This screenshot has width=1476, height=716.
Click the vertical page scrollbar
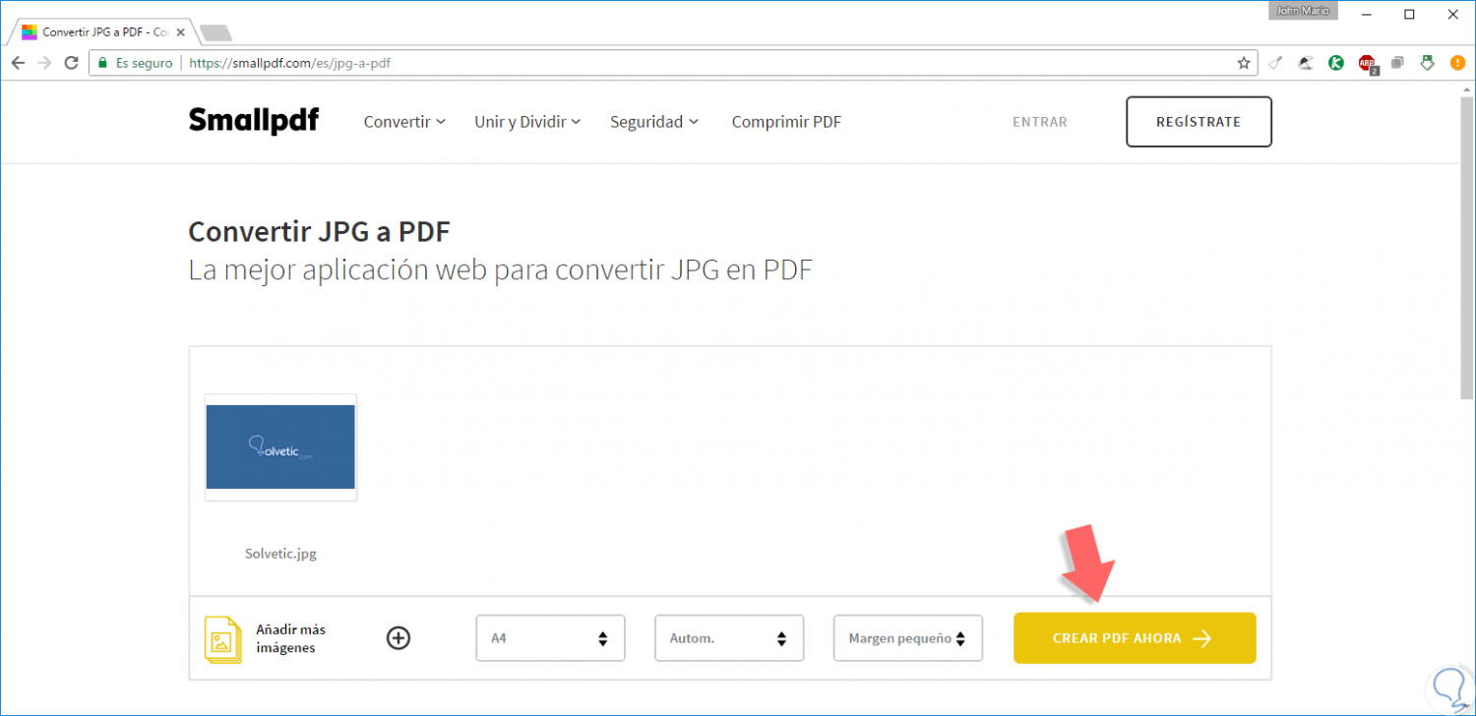point(1466,246)
